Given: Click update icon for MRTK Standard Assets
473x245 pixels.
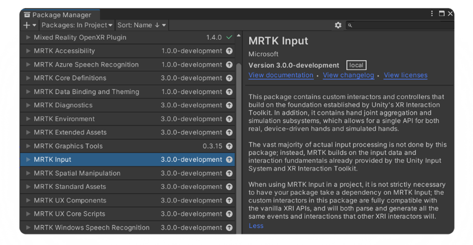Looking at the screenshot, I should coord(229,186).
